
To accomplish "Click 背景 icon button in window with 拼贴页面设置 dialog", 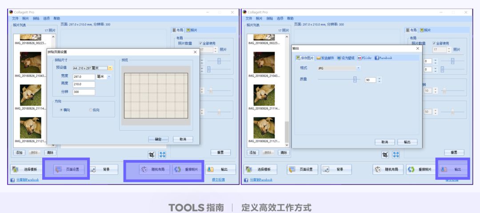I will [103, 169].
